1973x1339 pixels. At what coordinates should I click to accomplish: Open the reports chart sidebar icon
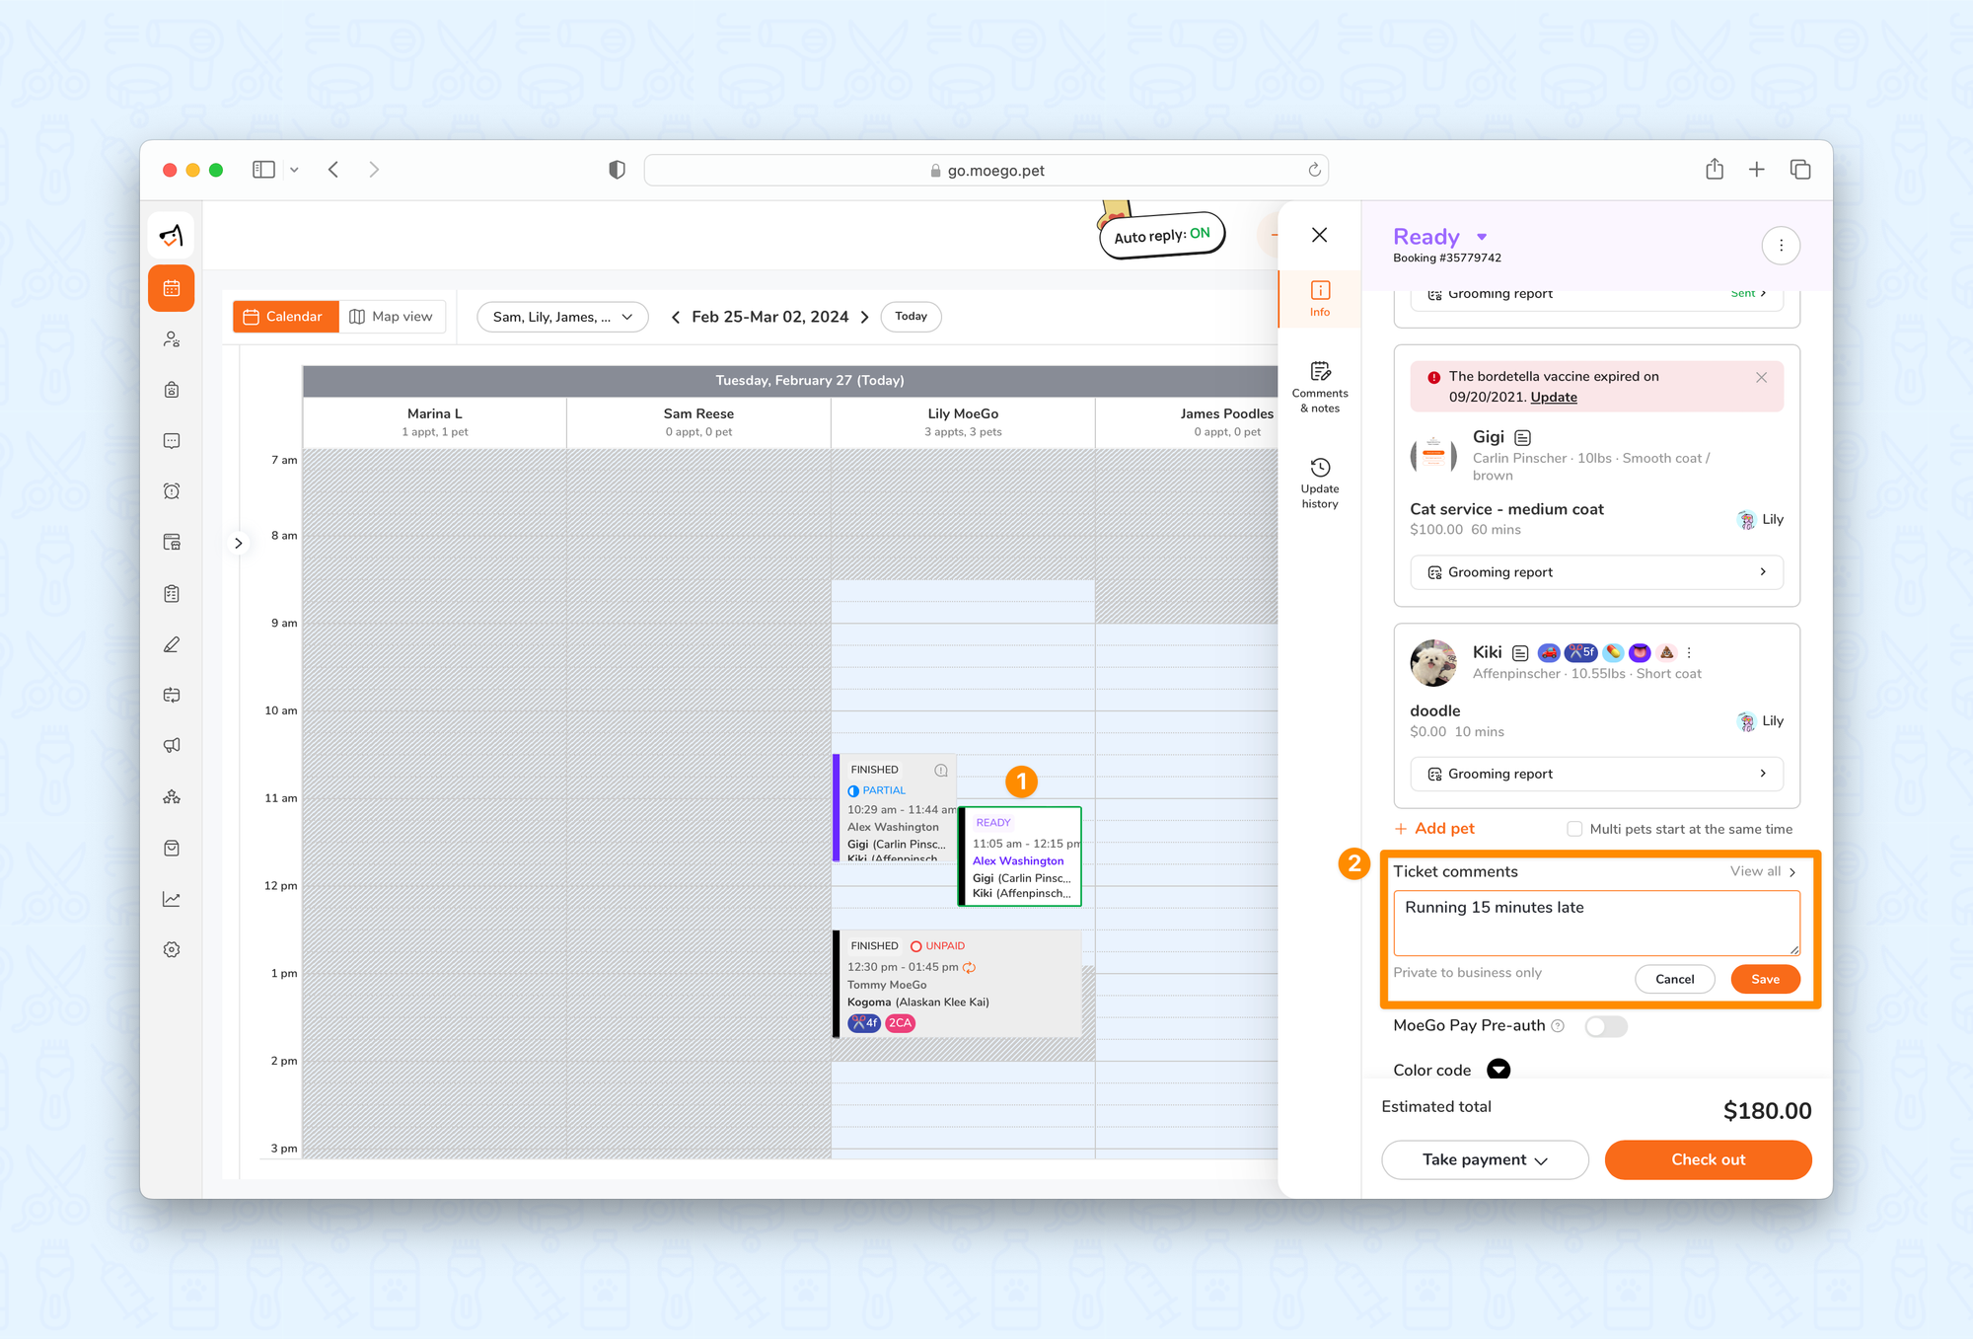(x=172, y=899)
